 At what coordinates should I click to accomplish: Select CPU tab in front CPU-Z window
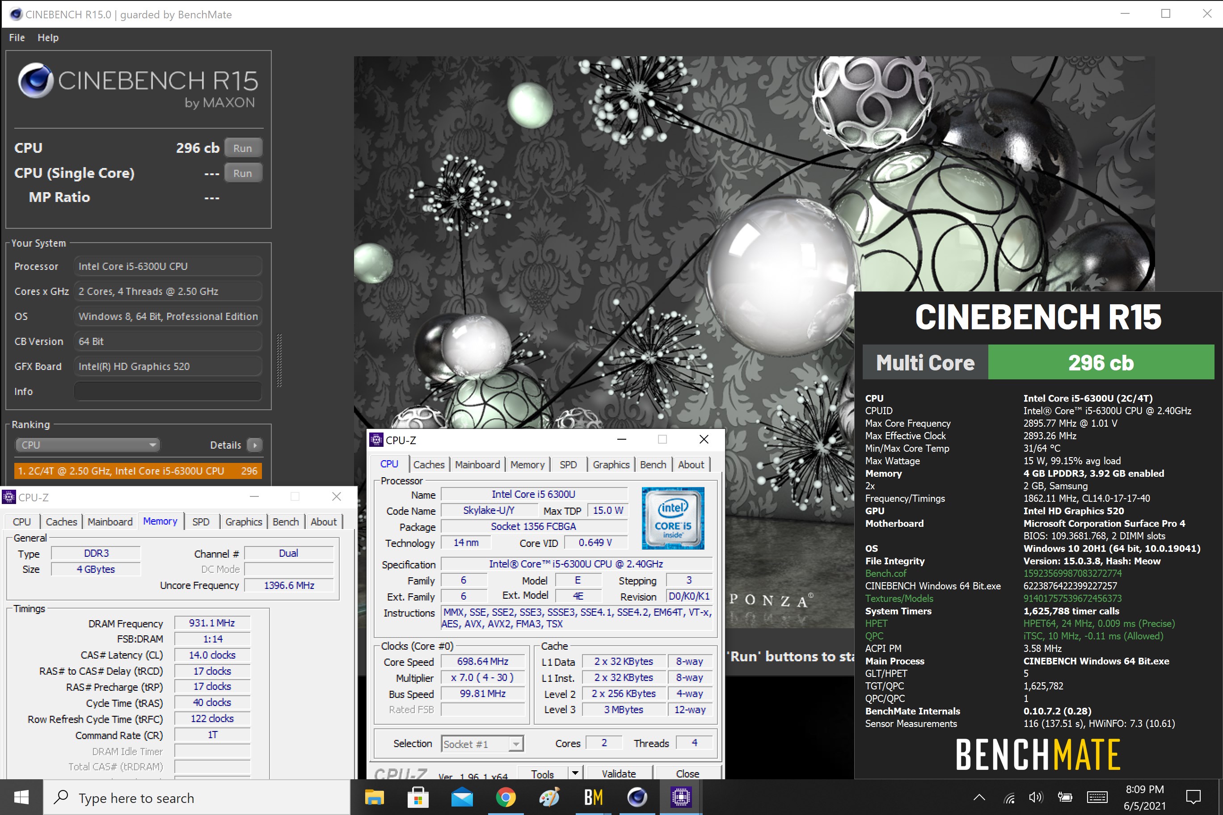coord(389,464)
